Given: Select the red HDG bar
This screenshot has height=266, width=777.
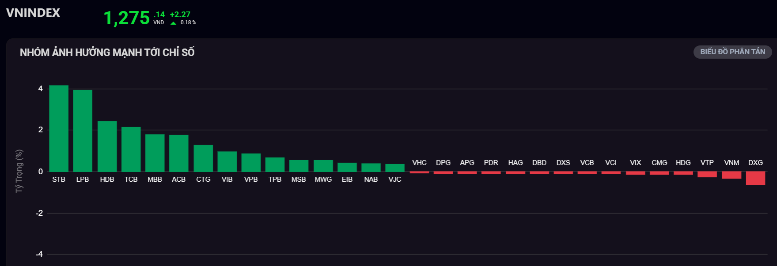Looking at the screenshot, I should [x=683, y=173].
